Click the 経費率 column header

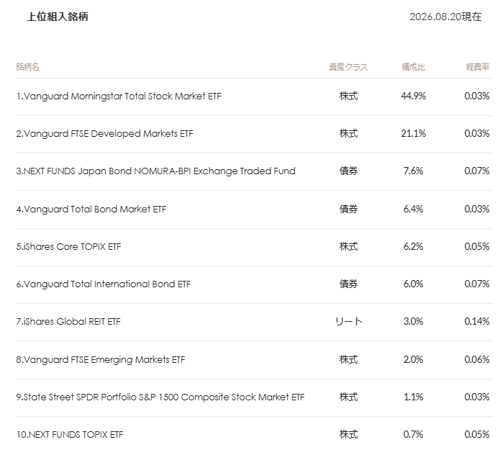point(478,67)
